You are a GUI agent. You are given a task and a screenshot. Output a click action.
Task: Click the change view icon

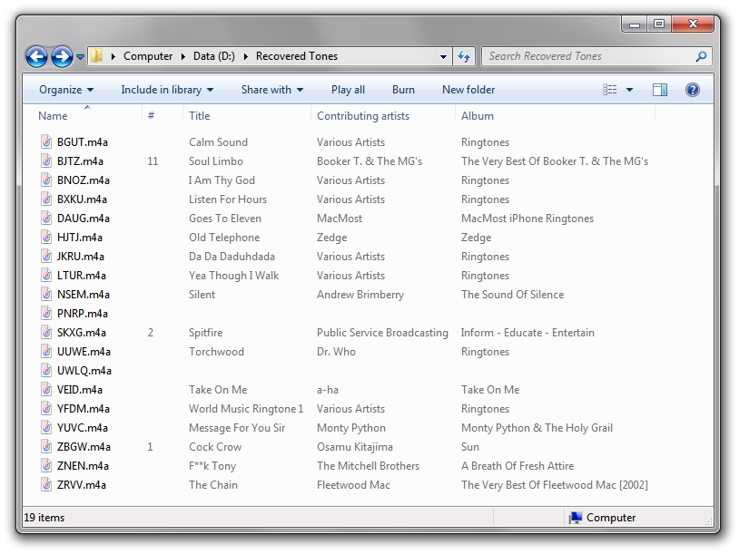610,90
